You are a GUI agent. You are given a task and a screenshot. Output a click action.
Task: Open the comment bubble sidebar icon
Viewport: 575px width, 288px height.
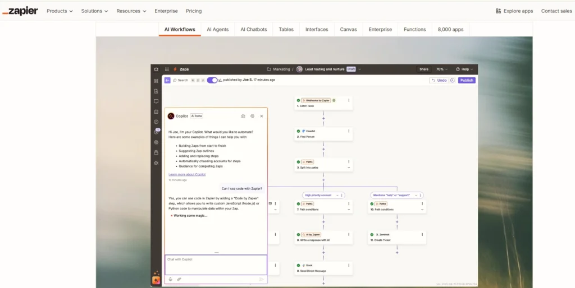coord(156,101)
